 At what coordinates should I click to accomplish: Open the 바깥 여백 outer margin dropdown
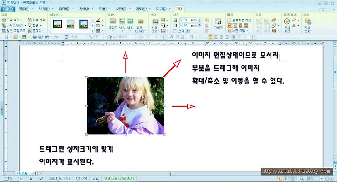click(248, 31)
